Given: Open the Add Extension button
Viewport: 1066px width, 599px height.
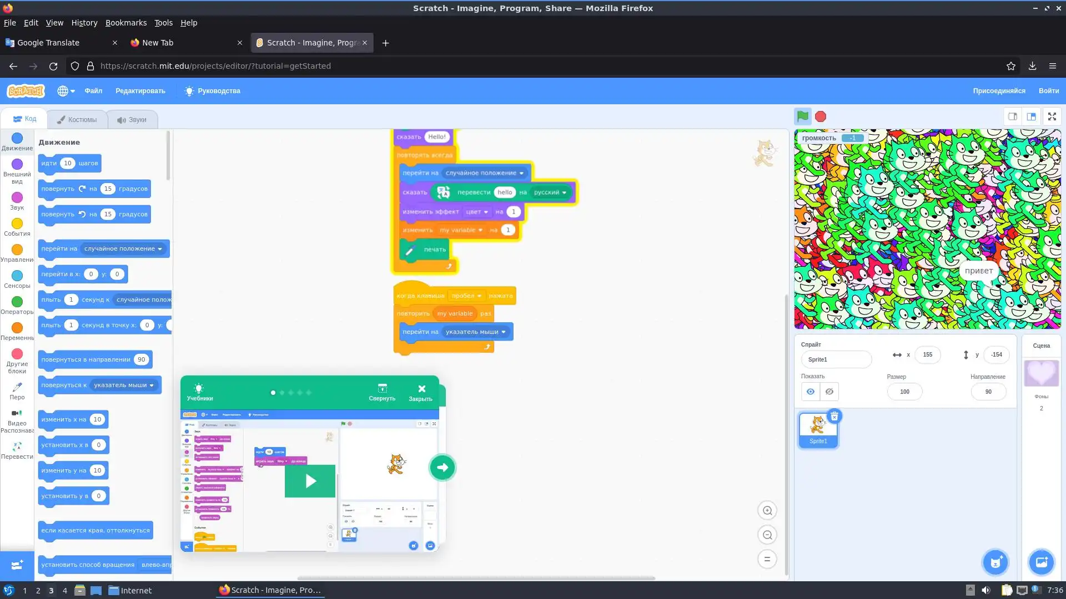Looking at the screenshot, I should point(17,565).
